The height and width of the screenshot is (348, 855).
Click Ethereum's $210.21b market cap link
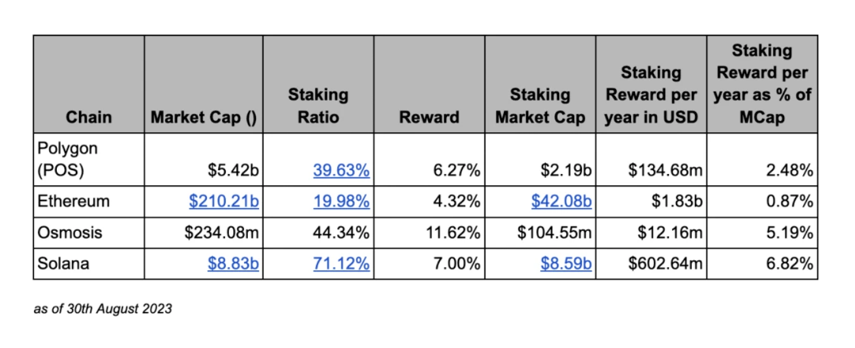(224, 202)
